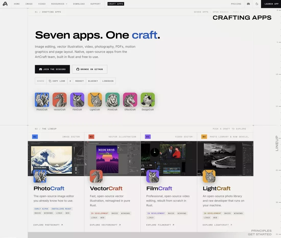Viewport: 281px width, 238px height.
Task: Click In Development tag on LightCraft card
Action: coord(212,213)
